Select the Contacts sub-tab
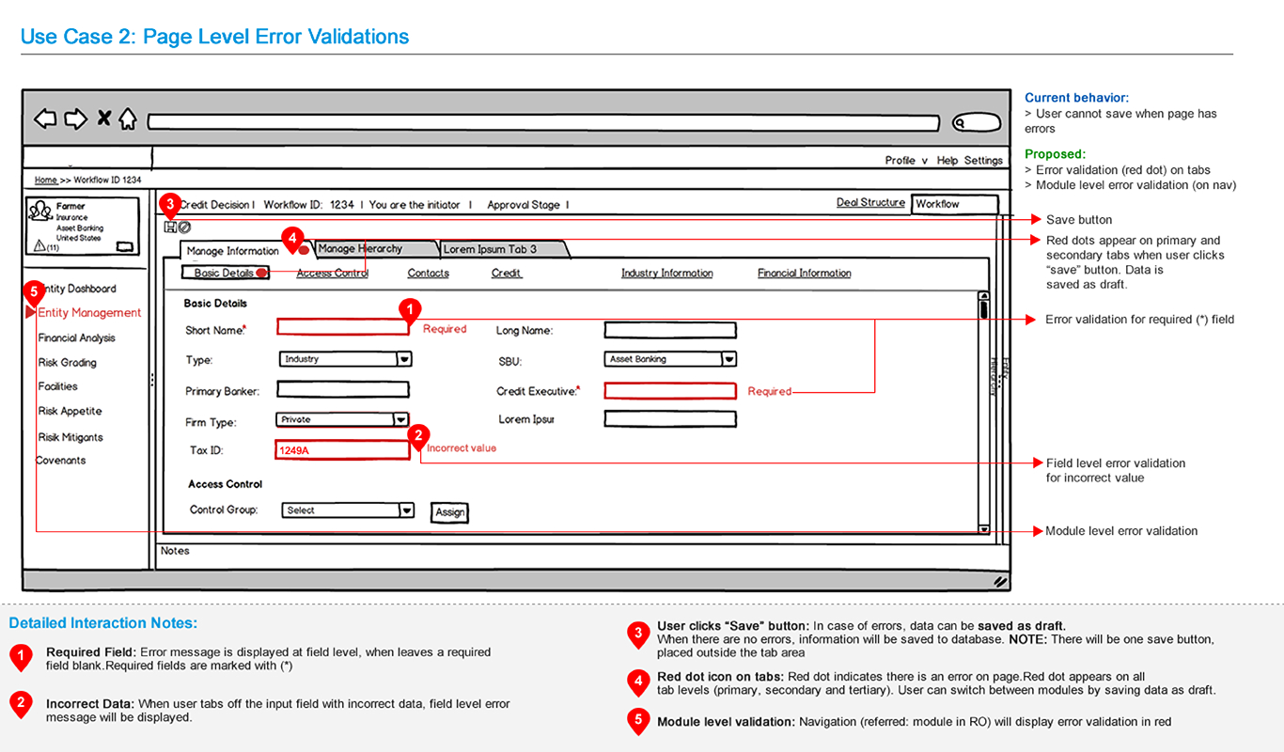The image size is (1284, 752). (428, 274)
